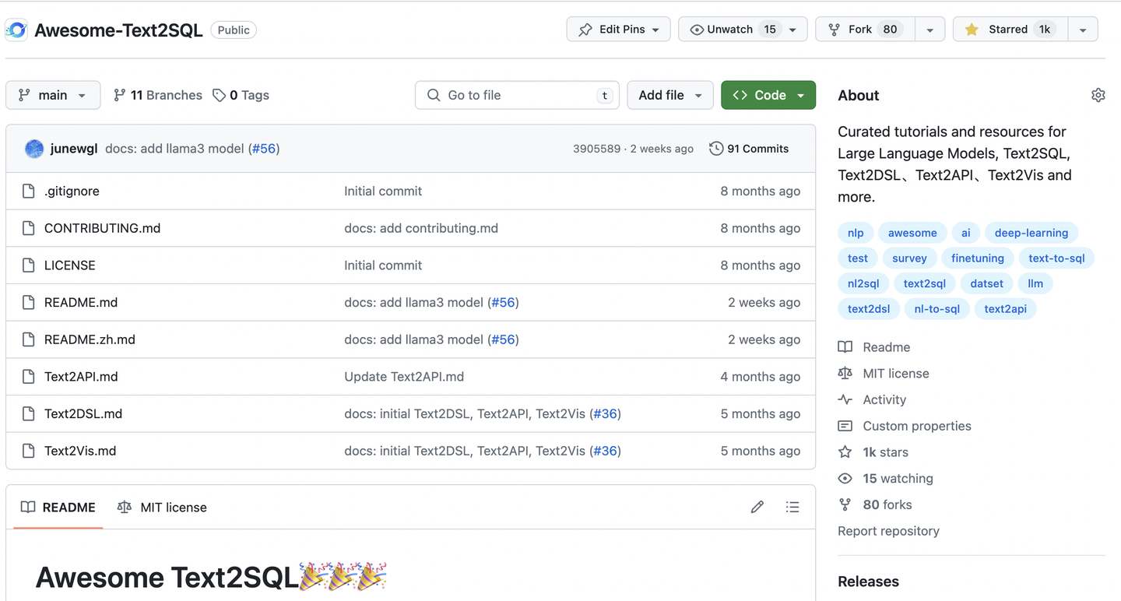This screenshot has height=601, width=1121.
Task: Click the repository avatar logo
Action: tap(16, 30)
